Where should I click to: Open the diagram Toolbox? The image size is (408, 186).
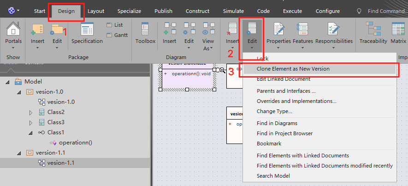(x=145, y=29)
